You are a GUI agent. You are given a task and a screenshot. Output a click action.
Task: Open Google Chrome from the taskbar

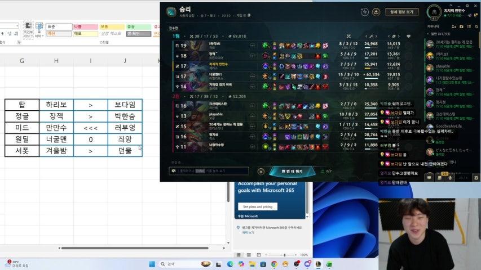tap(274, 264)
